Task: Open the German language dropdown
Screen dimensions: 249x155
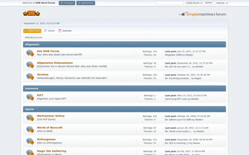Action: pos(222,3)
